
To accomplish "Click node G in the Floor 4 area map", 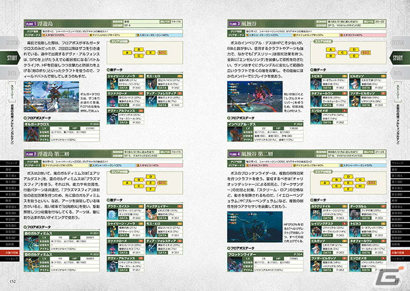I will [360, 180].
